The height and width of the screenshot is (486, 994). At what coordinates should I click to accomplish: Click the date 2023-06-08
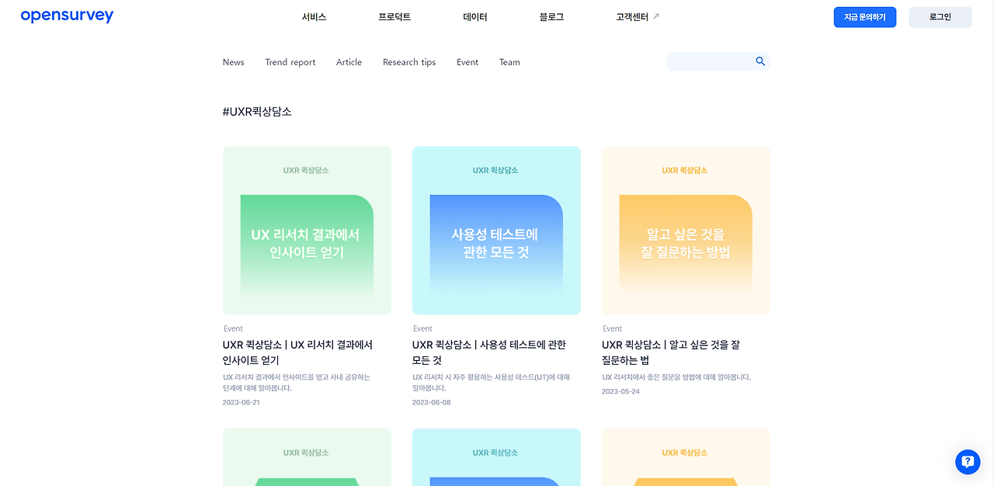click(431, 402)
